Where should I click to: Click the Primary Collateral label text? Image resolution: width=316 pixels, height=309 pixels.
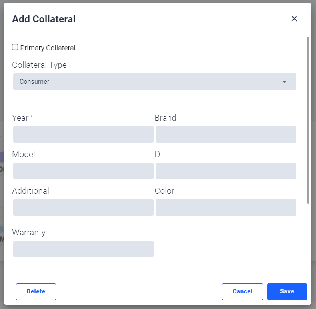click(x=48, y=48)
